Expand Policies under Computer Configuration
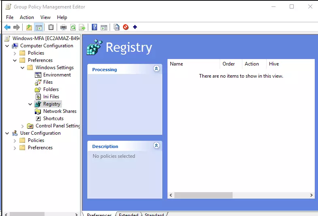The width and height of the screenshot is (318, 216). pyautogui.click(x=15, y=53)
